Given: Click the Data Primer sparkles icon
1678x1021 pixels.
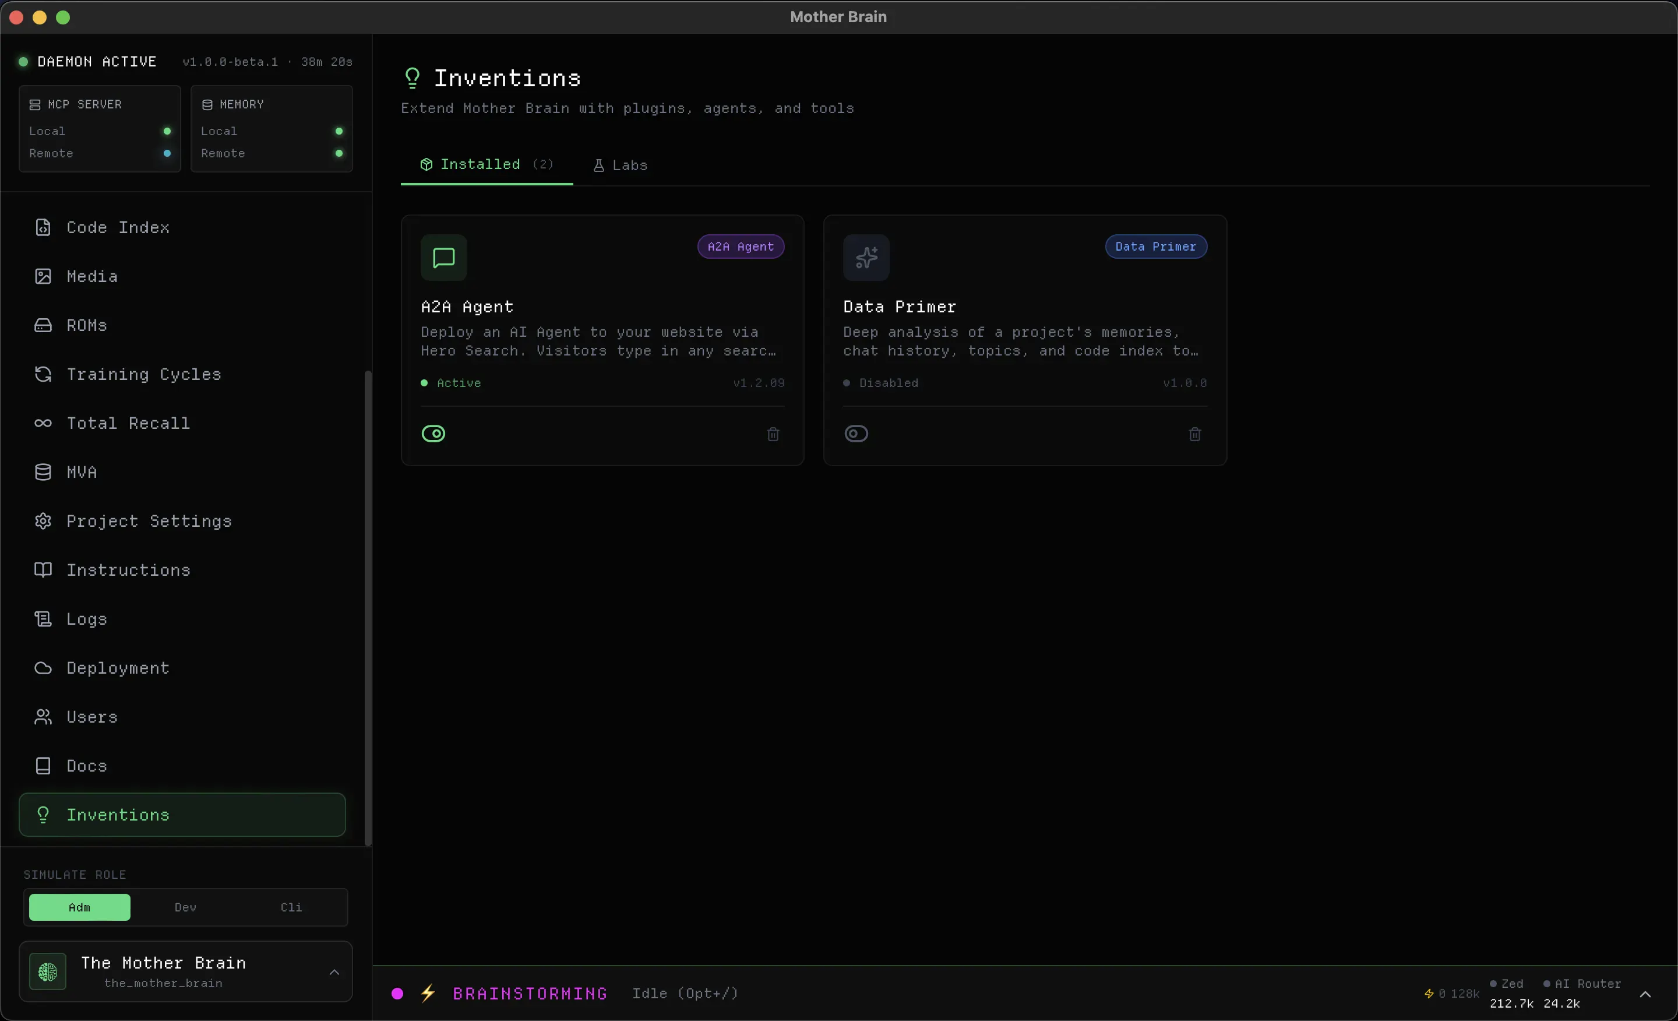Looking at the screenshot, I should [x=866, y=258].
